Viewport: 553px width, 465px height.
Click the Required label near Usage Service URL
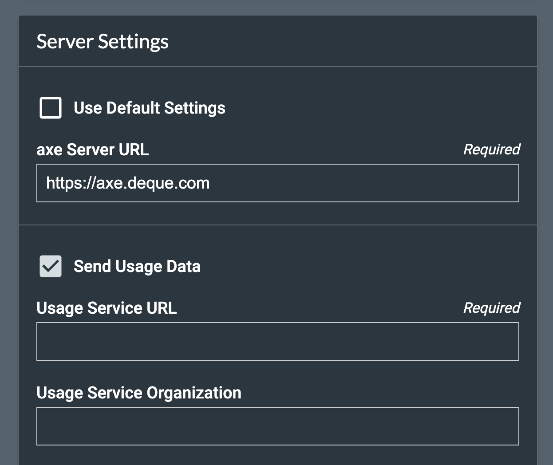pyautogui.click(x=491, y=308)
